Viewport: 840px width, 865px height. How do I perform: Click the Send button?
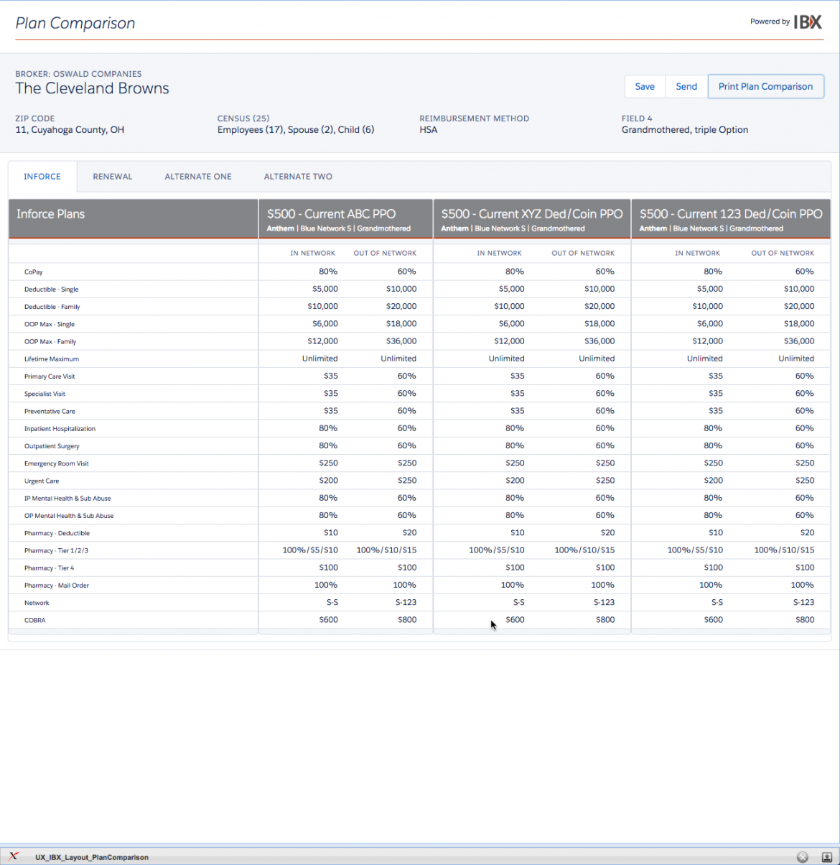(x=686, y=86)
